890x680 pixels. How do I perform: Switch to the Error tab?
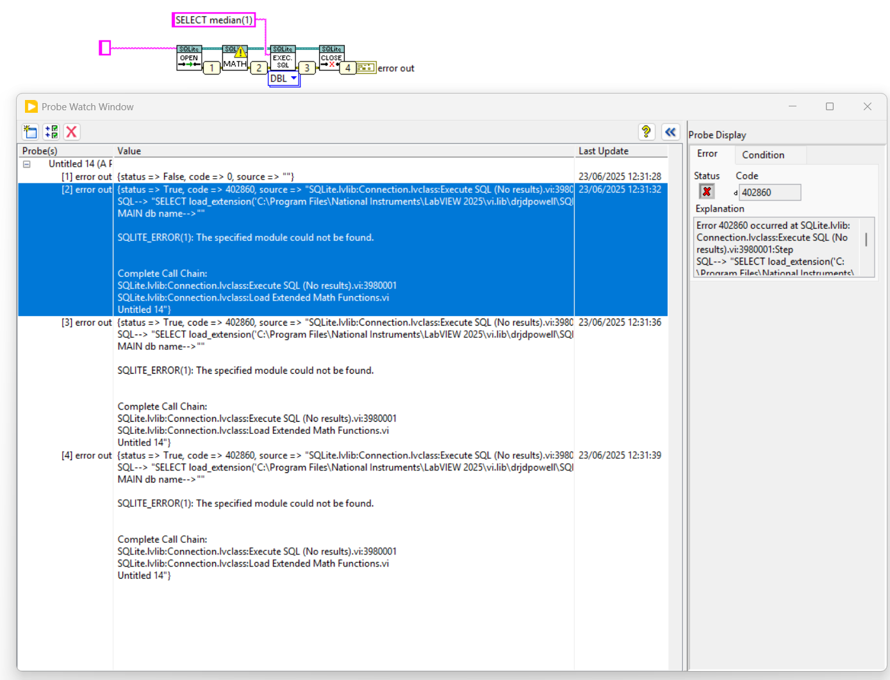tap(707, 154)
